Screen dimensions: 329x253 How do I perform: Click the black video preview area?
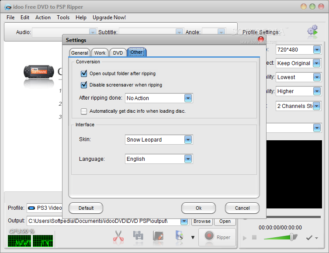[294, 174]
